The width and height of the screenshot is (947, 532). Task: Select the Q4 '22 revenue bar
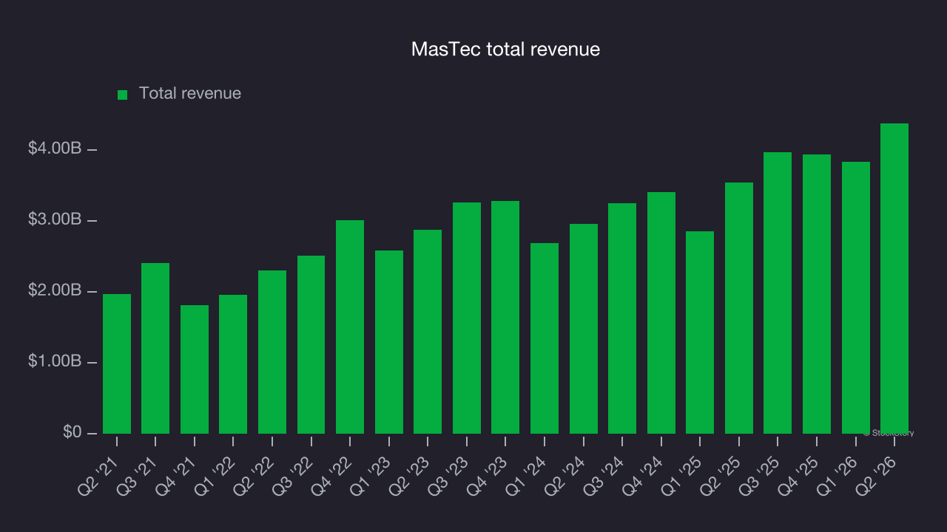(350, 327)
